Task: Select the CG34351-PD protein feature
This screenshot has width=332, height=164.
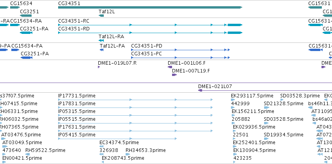Action: click(x=180, y=50)
